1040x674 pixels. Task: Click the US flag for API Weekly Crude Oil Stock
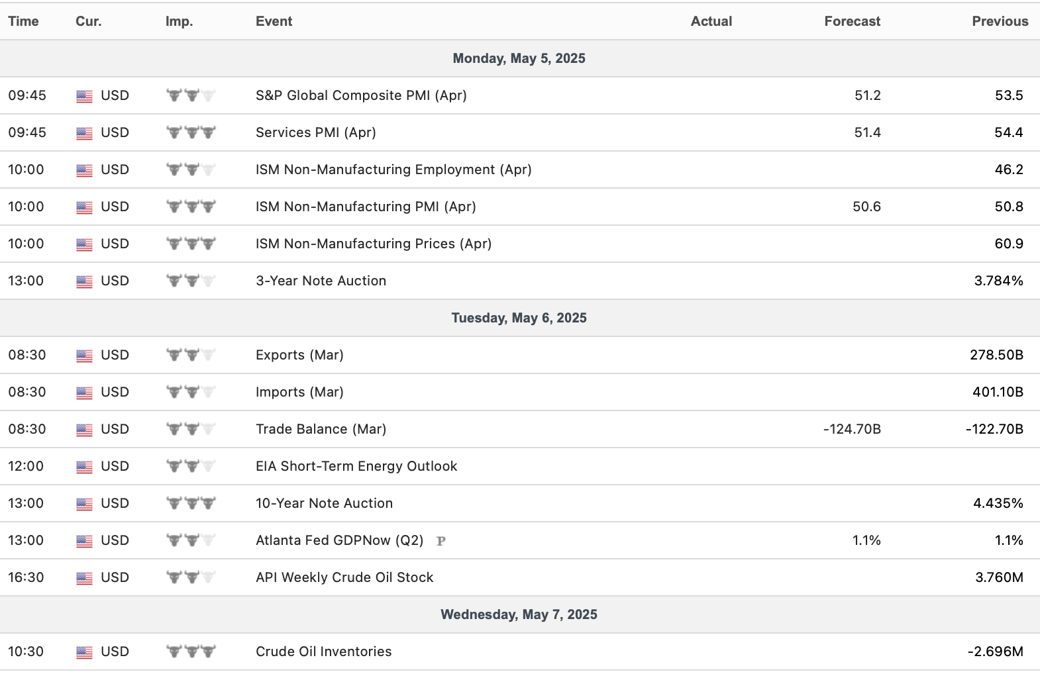[84, 578]
